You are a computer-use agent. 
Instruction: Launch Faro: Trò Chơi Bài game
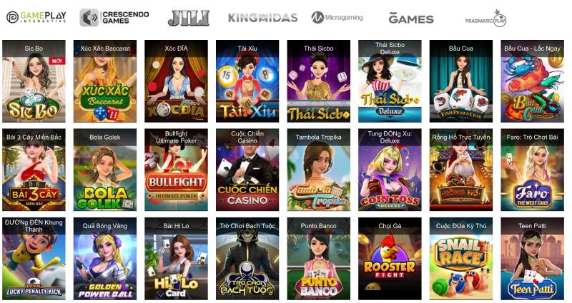532,170
